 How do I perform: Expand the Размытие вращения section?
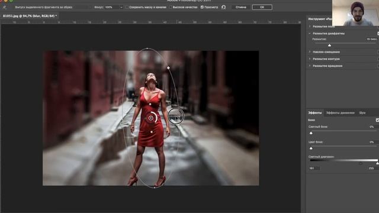point(310,66)
